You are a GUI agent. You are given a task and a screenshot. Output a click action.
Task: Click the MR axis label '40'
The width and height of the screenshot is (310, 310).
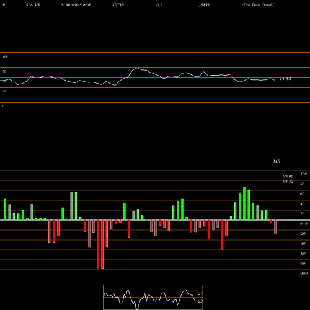[x=303, y=204]
